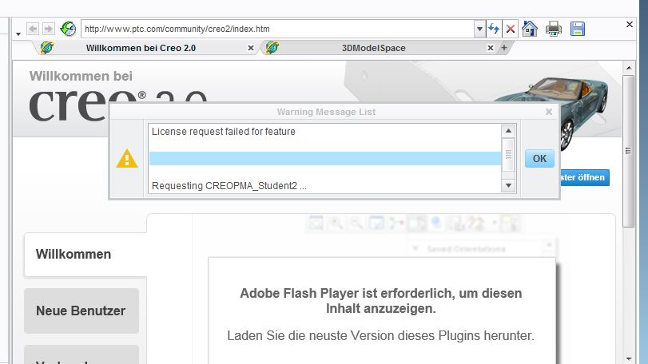Open the browsing history globe icon
648x364 pixels.
point(68,29)
